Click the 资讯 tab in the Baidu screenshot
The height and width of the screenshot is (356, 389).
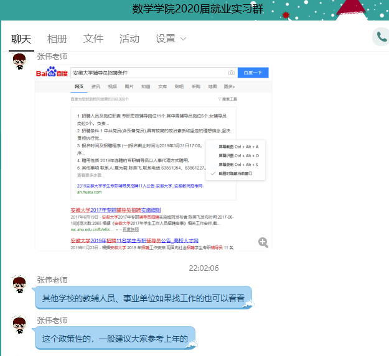click(x=96, y=86)
